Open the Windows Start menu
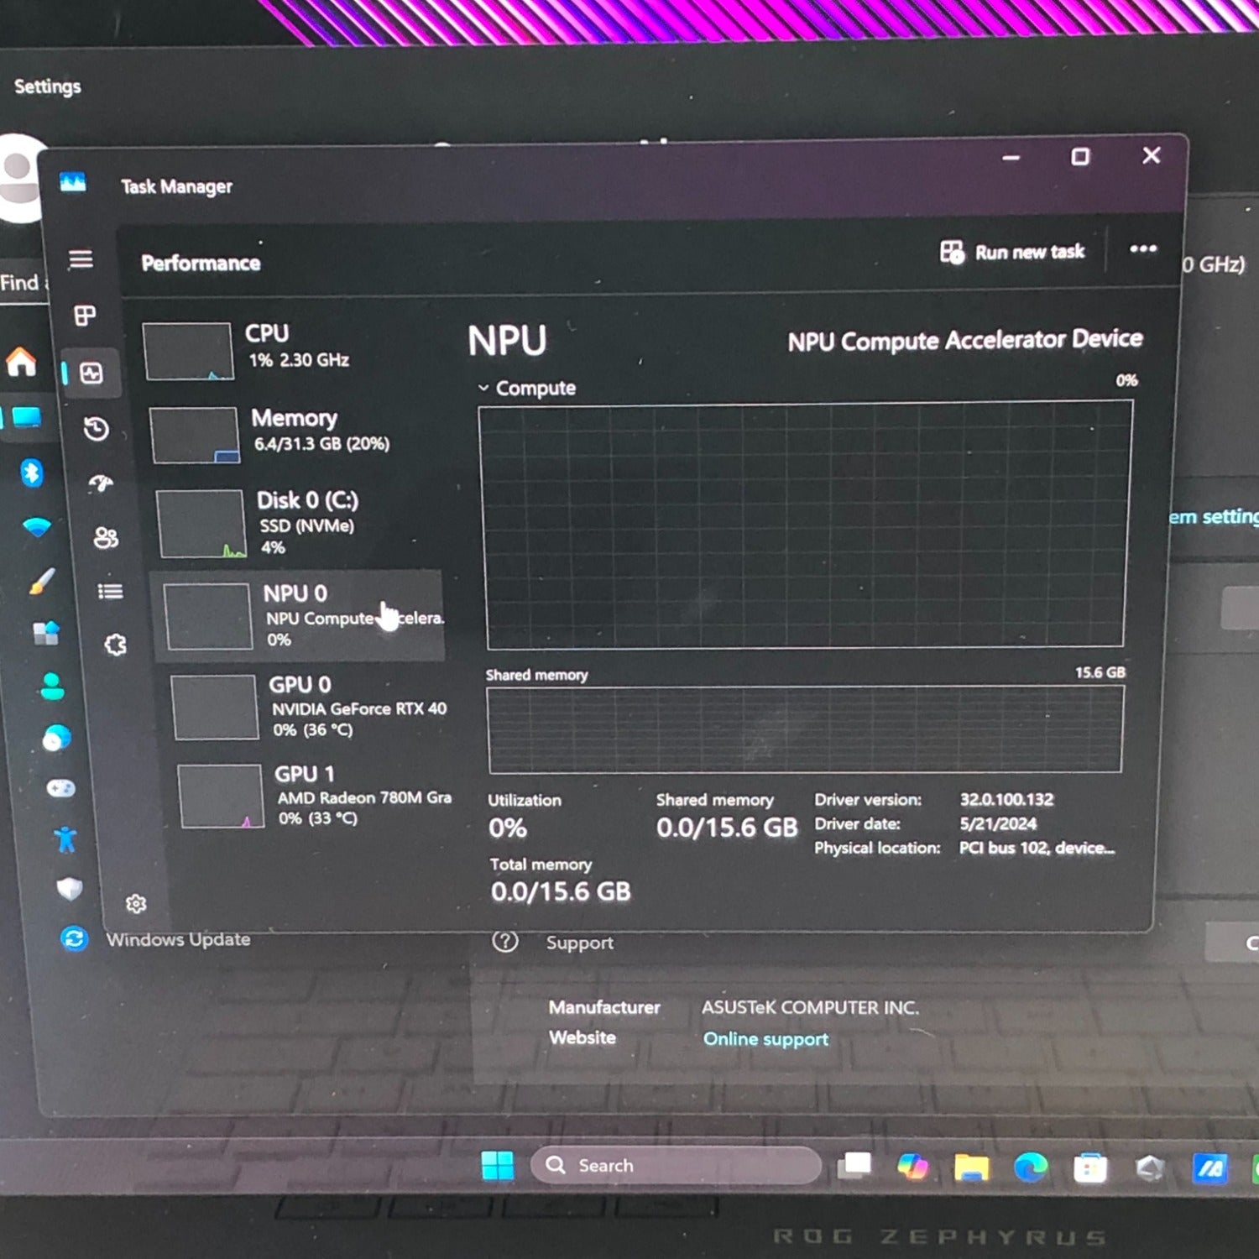The image size is (1259, 1259). 498,1165
